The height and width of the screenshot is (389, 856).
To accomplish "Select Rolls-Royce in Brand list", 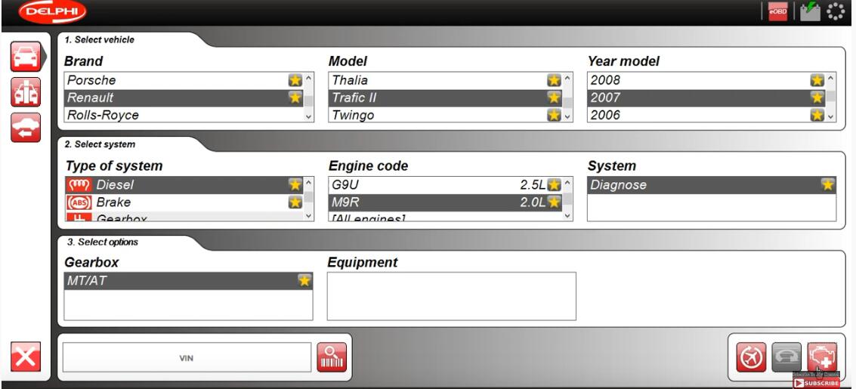I will (x=184, y=115).
